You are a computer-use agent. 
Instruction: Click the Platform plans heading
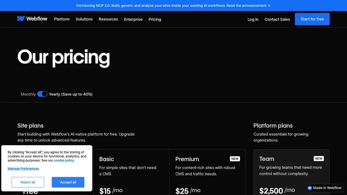[x=273, y=126]
